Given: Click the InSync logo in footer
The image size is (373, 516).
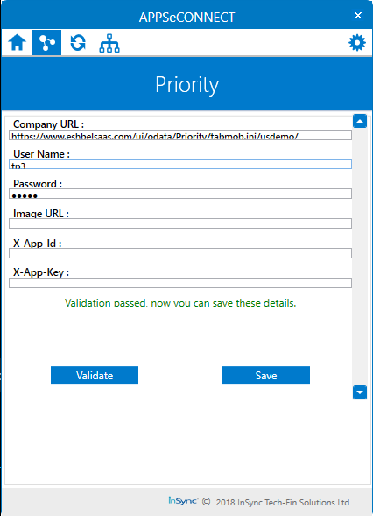Looking at the screenshot, I should click(x=183, y=501).
